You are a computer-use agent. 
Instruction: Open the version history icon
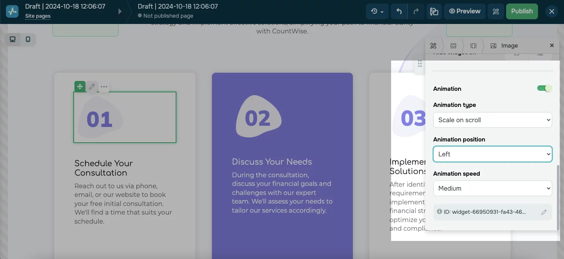[376, 11]
